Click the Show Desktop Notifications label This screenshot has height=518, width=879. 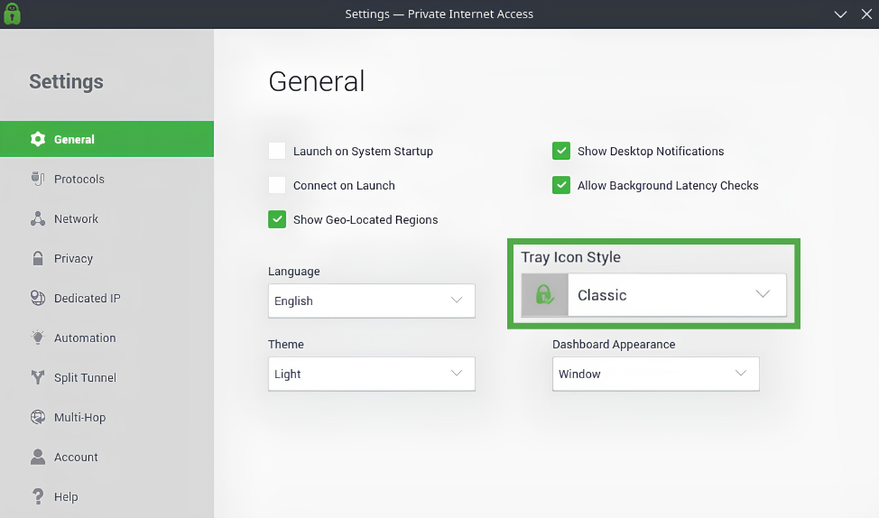(651, 152)
